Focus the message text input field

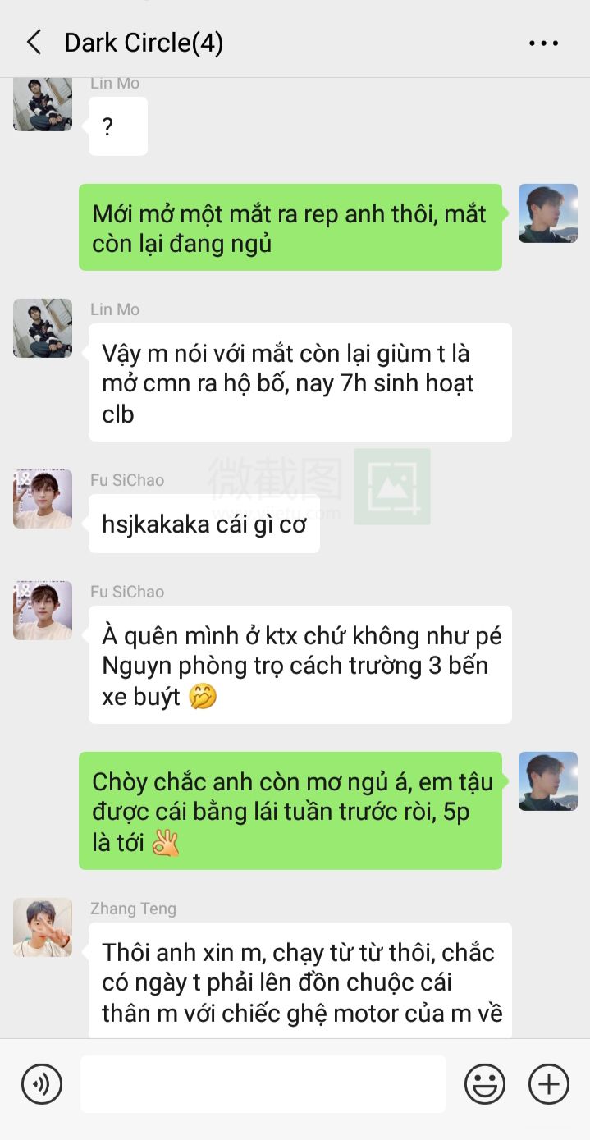(x=263, y=1084)
